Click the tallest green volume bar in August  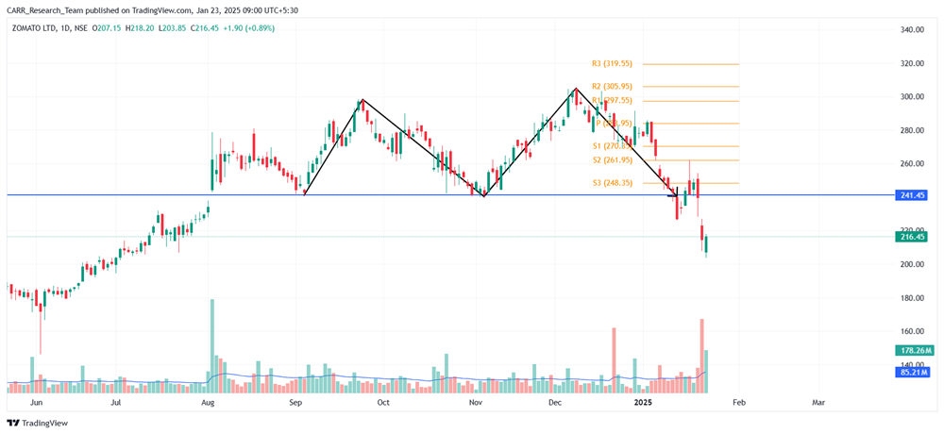point(211,346)
